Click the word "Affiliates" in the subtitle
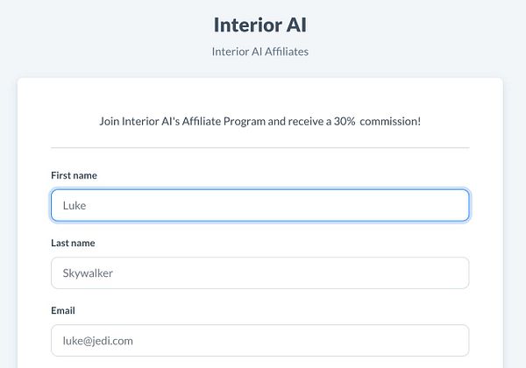Viewport: 526px width, 368px height. click(282, 51)
